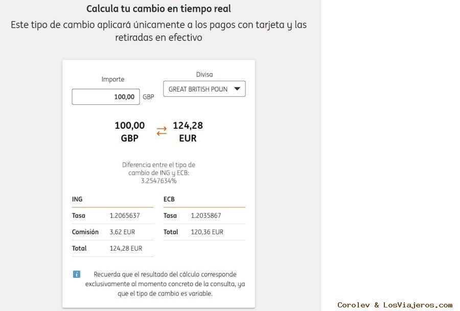Click the GBP suffix beside the amount field

coord(148,97)
